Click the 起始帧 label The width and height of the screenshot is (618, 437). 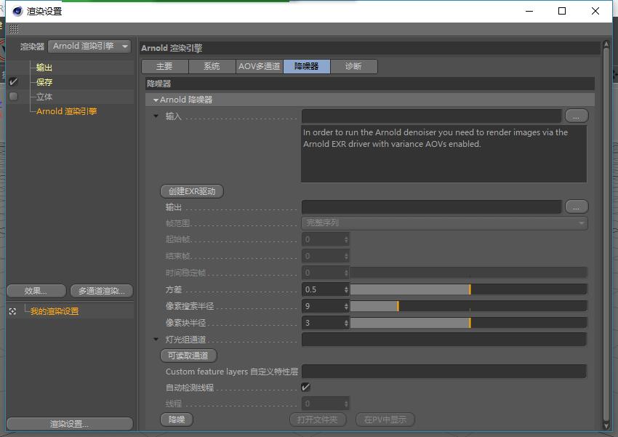tap(177, 239)
